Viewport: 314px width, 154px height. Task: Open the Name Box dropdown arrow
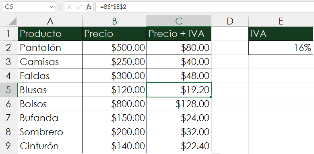pyautogui.click(x=51, y=7)
